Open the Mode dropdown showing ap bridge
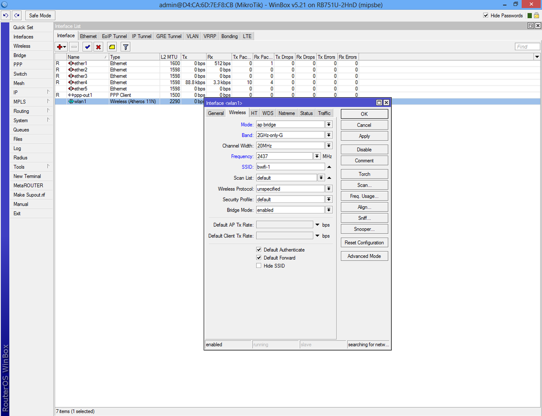 click(329, 124)
